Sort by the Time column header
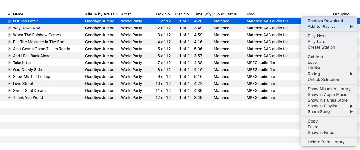Screen dimensions: 360x150 coord(198,14)
